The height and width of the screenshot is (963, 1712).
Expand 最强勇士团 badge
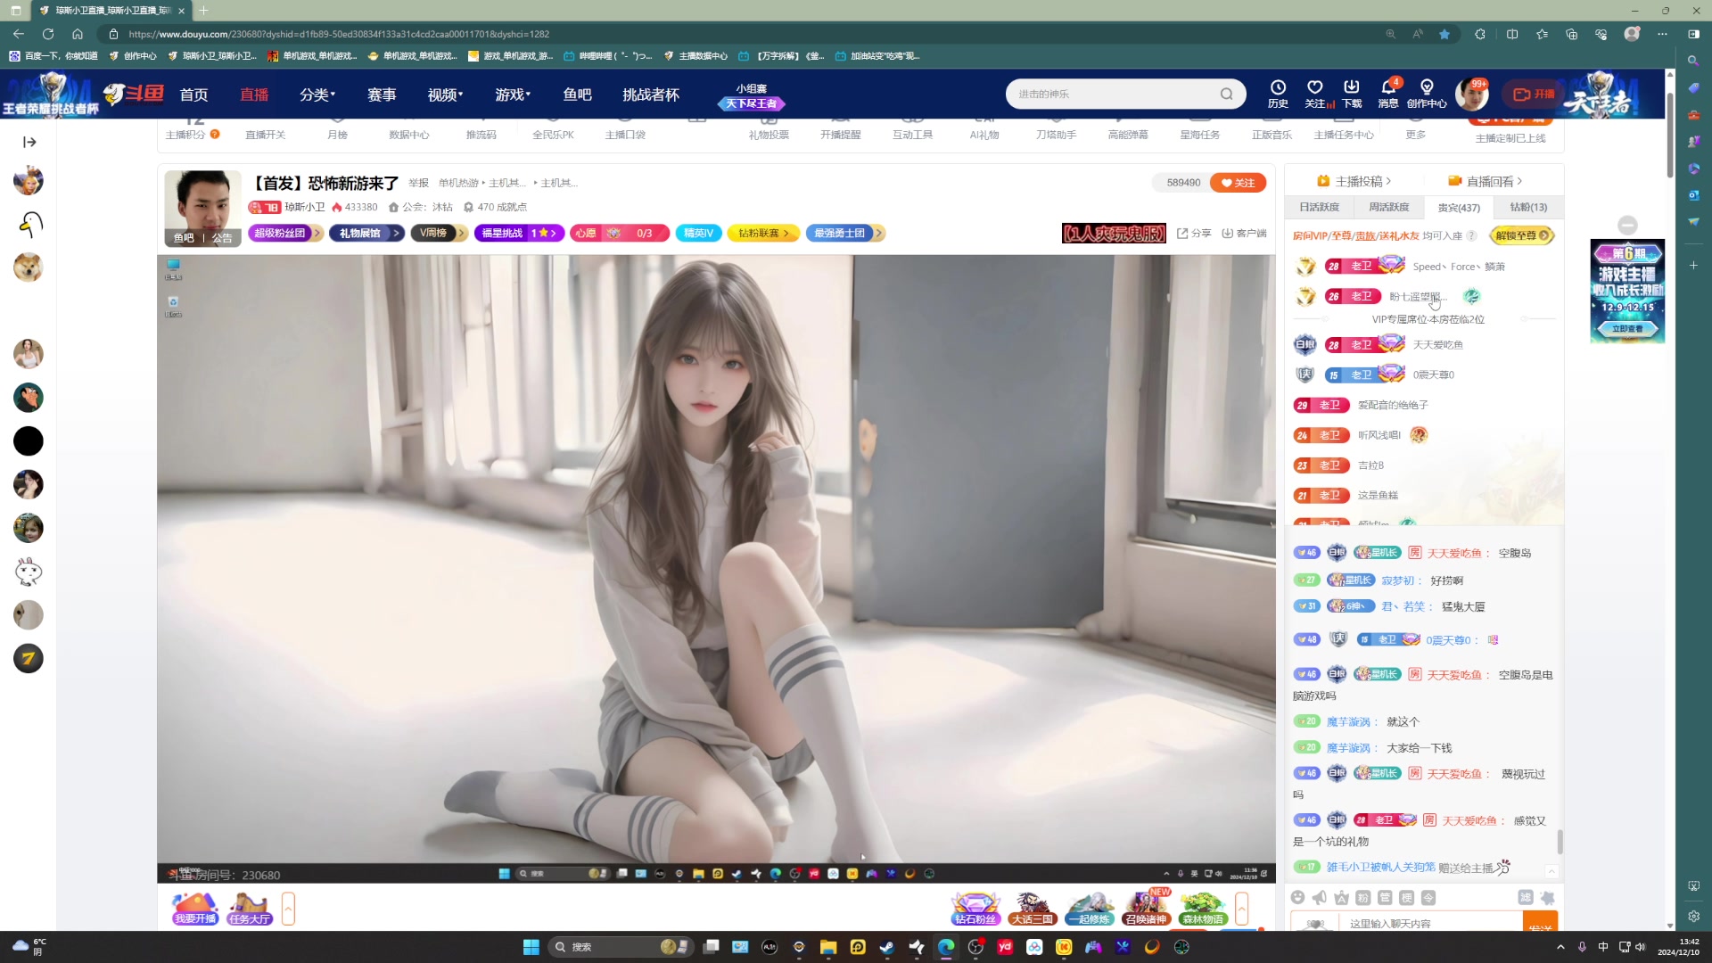(x=844, y=233)
